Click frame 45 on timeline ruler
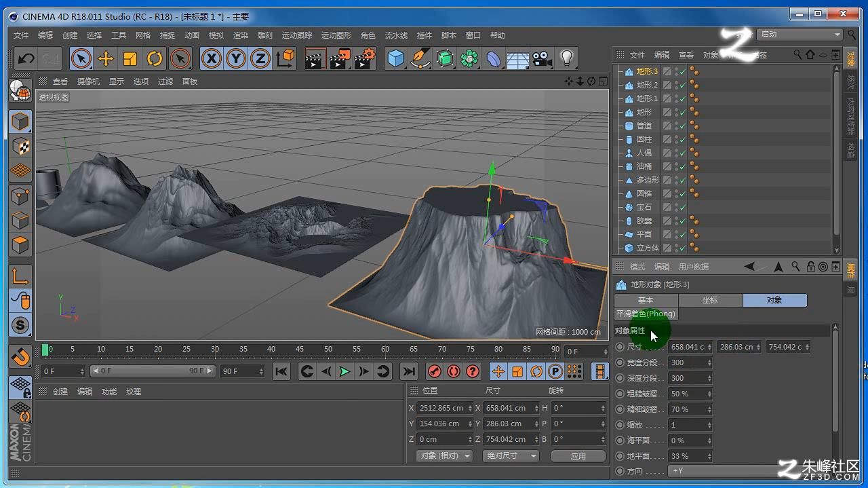This screenshot has height=488, width=868. pos(300,350)
